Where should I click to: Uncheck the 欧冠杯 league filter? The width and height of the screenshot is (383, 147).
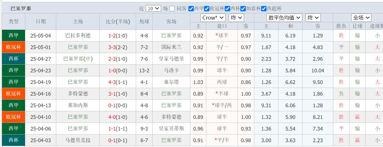pyautogui.click(x=207, y=9)
